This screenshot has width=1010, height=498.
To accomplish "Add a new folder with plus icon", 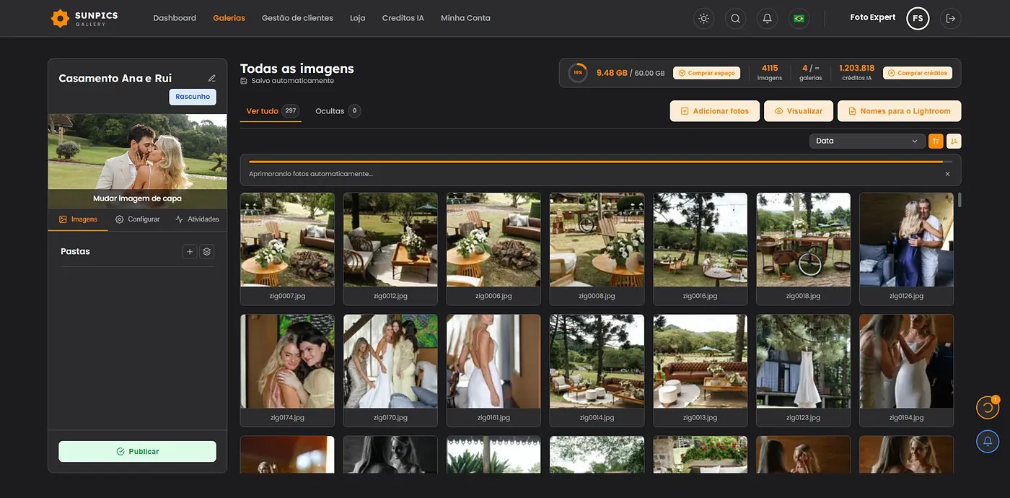I will pos(190,251).
